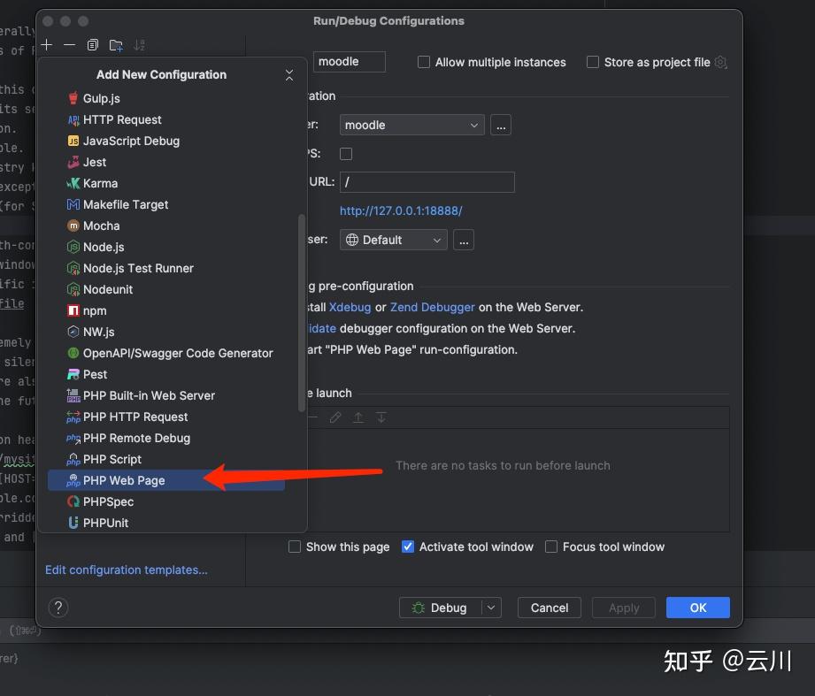Click the Start URL input field
815x696 pixels.
tap(427, 182)
